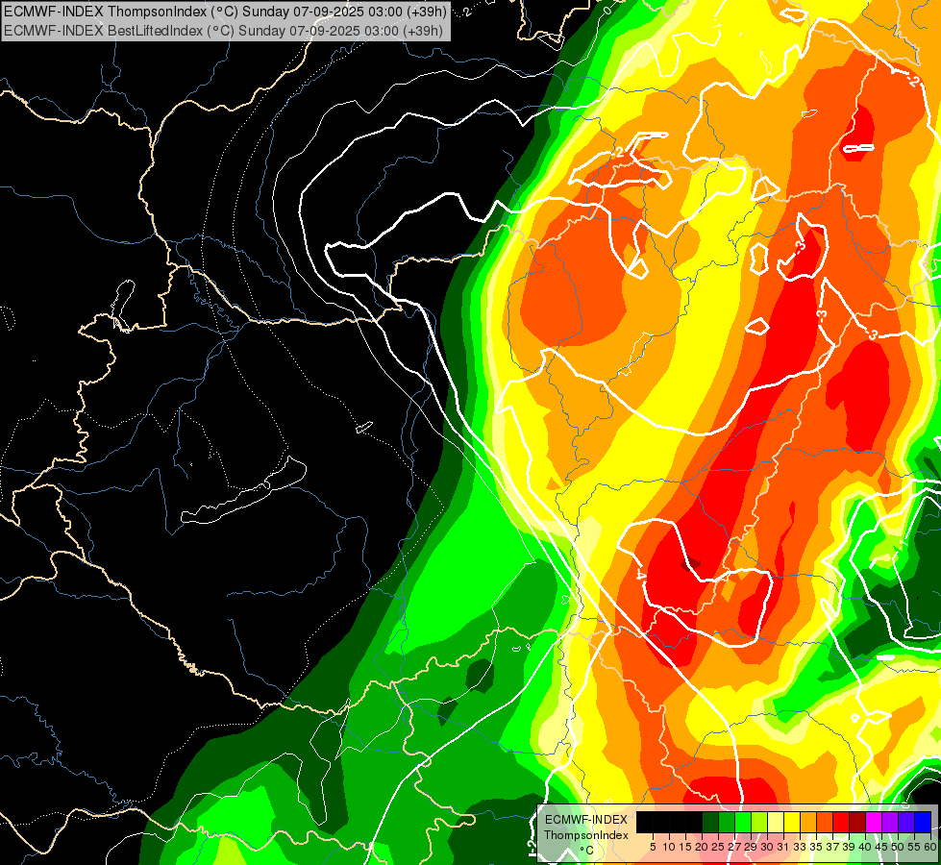Select the medium green 25-27 legend swatch
The image size is (941, 865).
coord(727,822)
